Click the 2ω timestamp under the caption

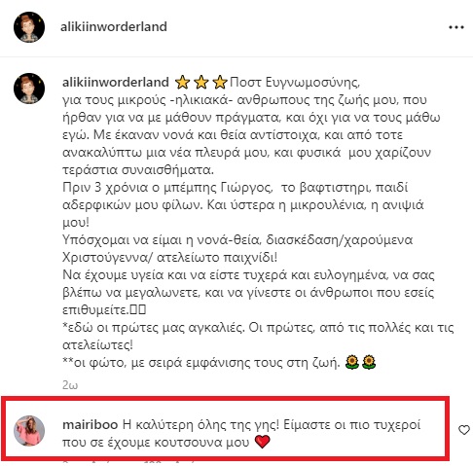click(70, 385)
